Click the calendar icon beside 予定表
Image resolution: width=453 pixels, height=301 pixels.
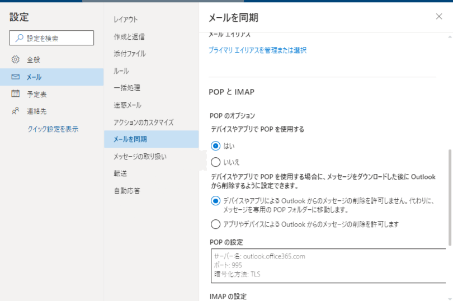pyautogui.click(x=16, y=94)
